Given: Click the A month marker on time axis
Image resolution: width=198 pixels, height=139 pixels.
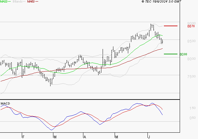Looking at the screenshot, I should [85, 137].
